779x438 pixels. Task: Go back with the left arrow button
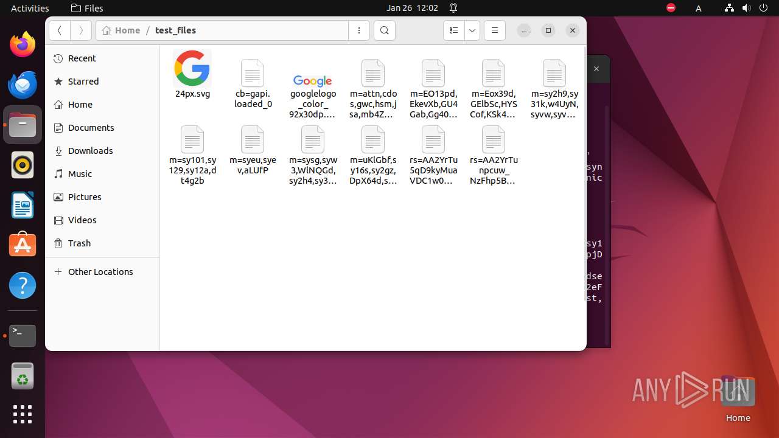point(60,30)
